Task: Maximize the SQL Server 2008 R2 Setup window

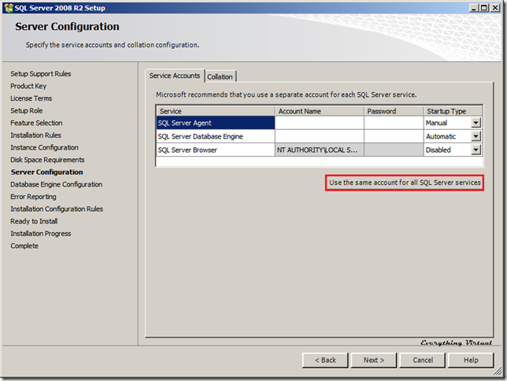Action: 484,8
